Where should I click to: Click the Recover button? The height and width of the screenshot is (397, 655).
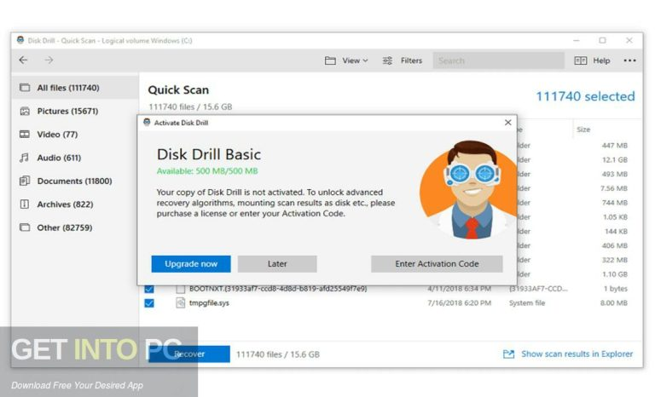click(189, 354)
